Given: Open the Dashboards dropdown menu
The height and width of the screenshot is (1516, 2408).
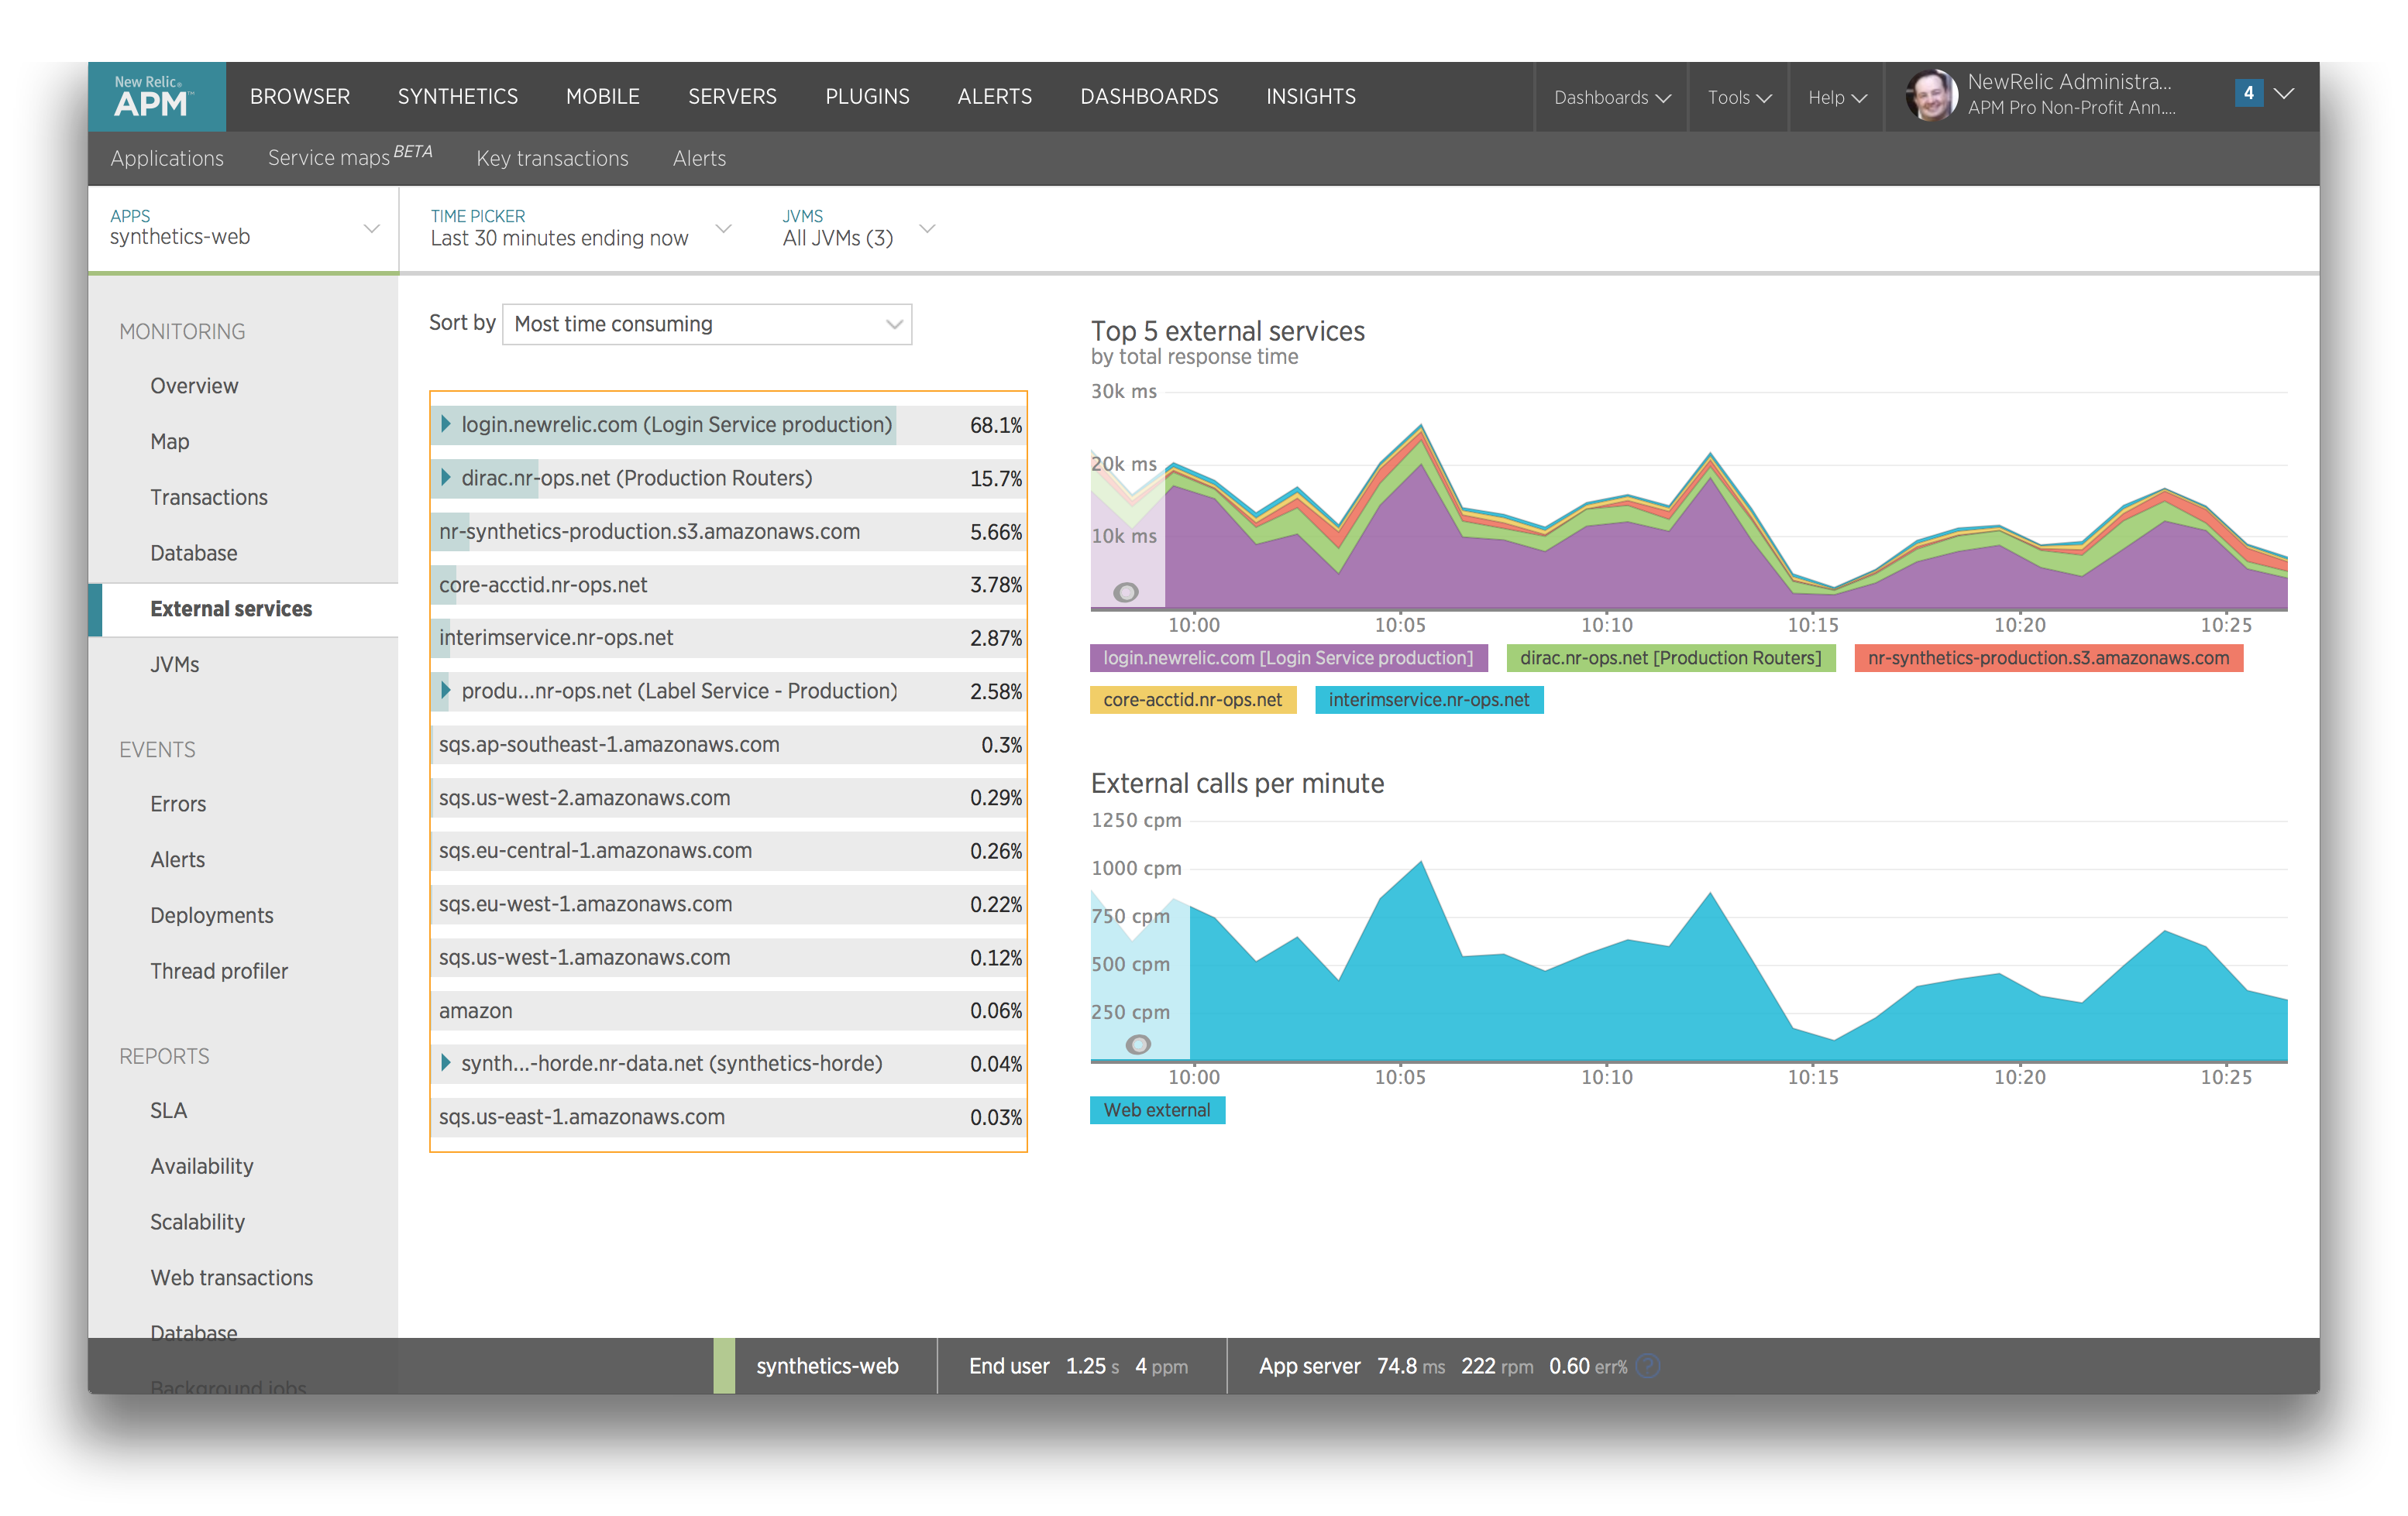Looking at the screenshot, I should (x=1611, y=97).
